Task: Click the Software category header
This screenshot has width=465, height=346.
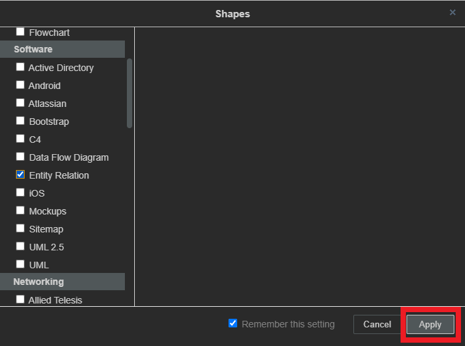Action: 62,49
